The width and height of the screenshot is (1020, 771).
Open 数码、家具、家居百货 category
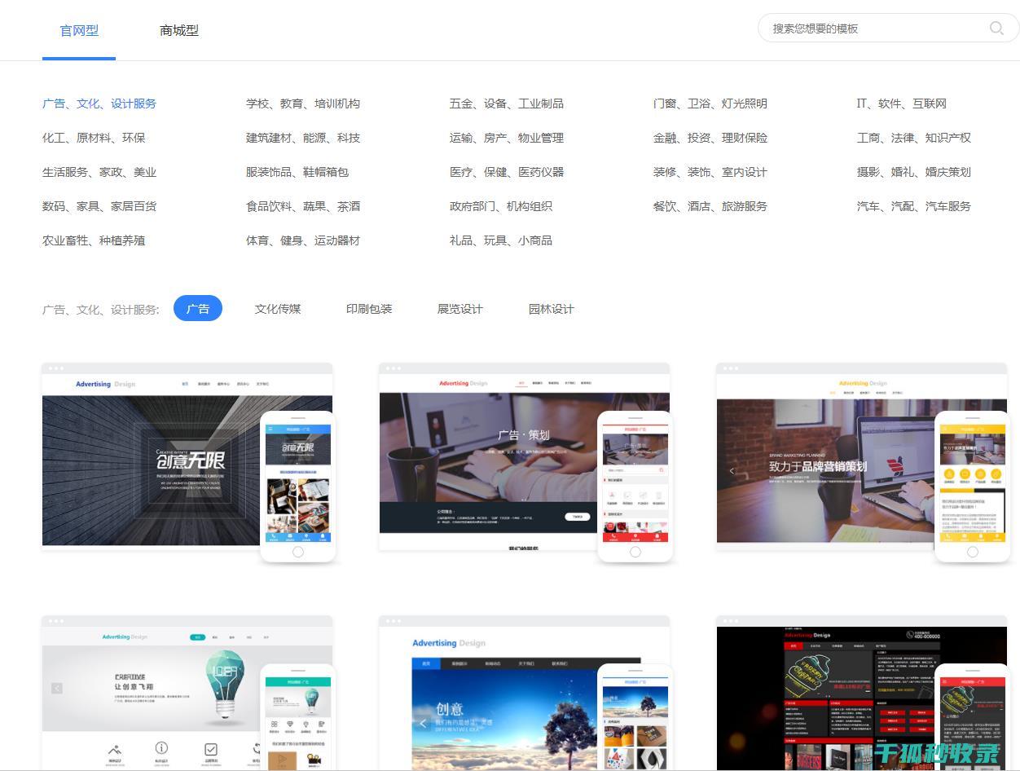point(99,206)
